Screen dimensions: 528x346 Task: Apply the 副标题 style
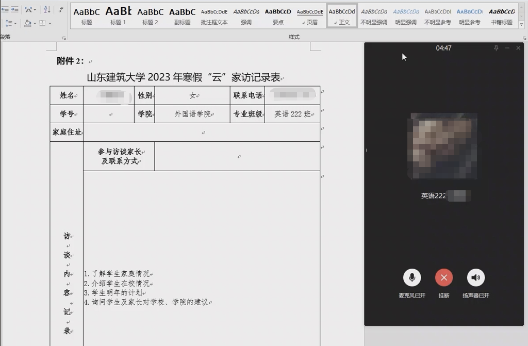click(182, 15)
